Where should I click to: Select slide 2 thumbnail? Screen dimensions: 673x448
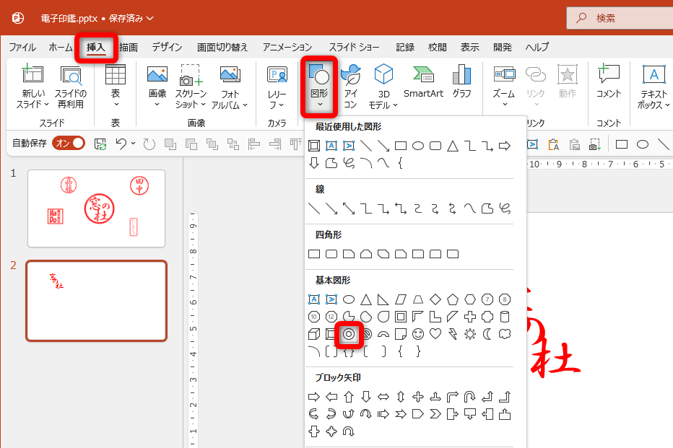(x=96, y=298)
